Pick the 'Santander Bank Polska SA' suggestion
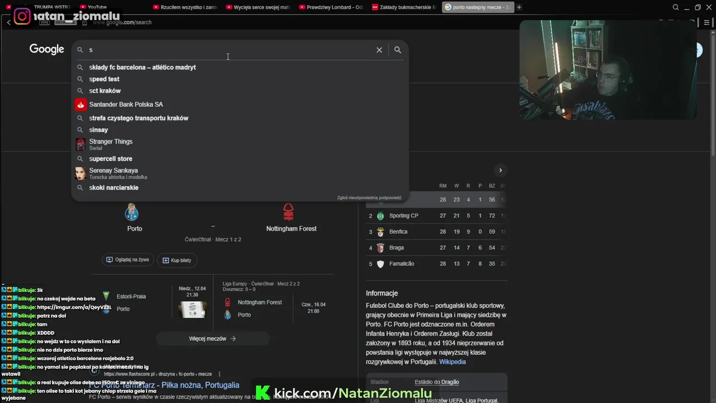The height and width of the screenshot is (403, 716). click(241, 104)
